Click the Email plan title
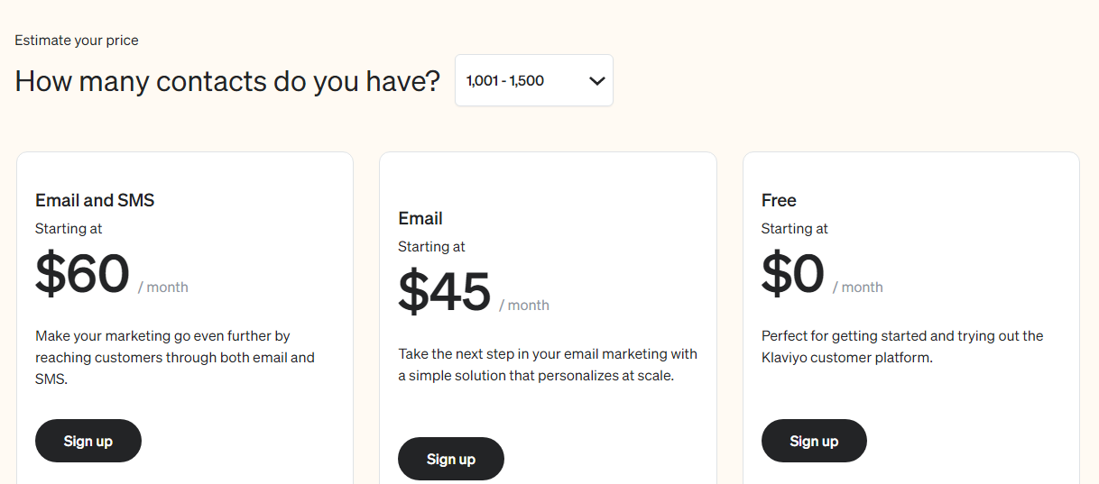Screen dimensions: 1099x484 420,218
